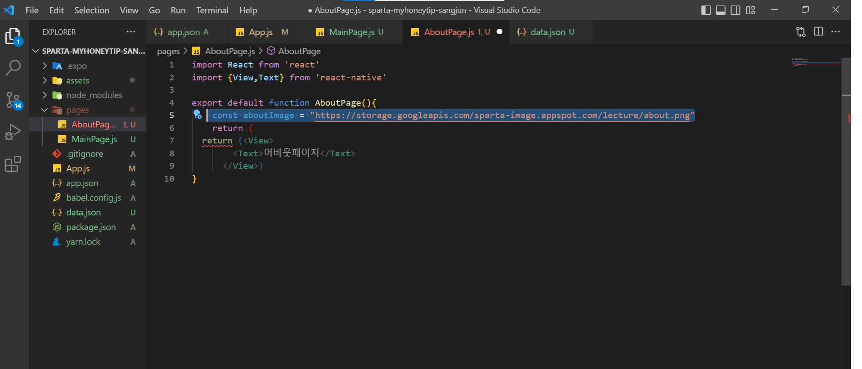The image size is (862, 369).
Task: Split the editor to the right
Action: (x=818, y=32)
